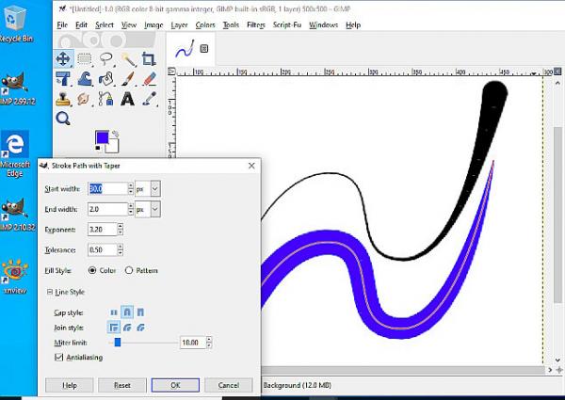565x400 pixels.
Task: Pick the Paintbrush tool
Action: [128, 79]
